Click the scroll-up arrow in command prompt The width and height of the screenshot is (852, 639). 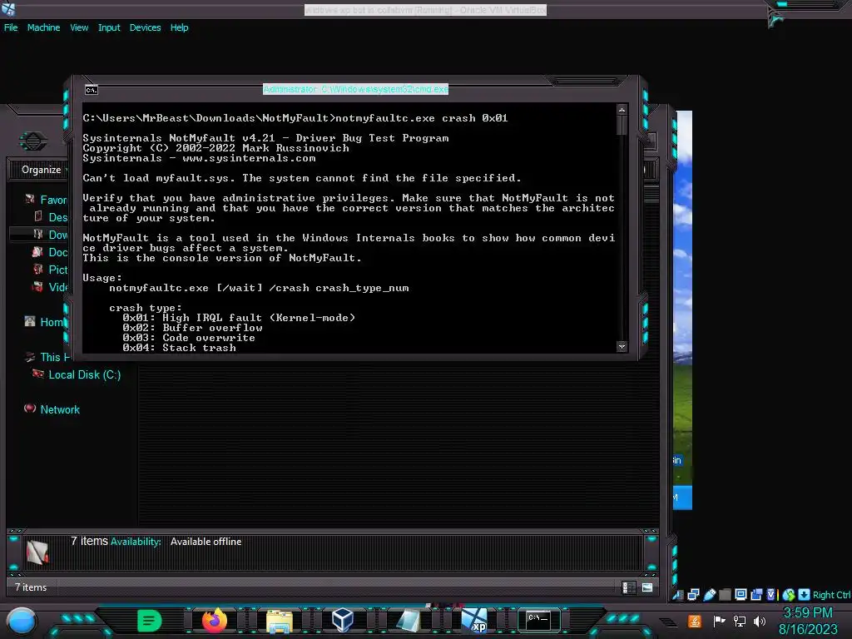pos(622,110)
